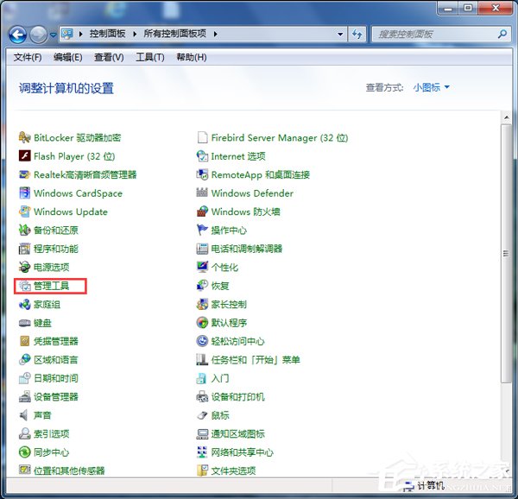Image resolution: width=518 pixels, height=499 pixels.
Task: Open the 网络和共享中心 link
Action: [x=242, y=452]
